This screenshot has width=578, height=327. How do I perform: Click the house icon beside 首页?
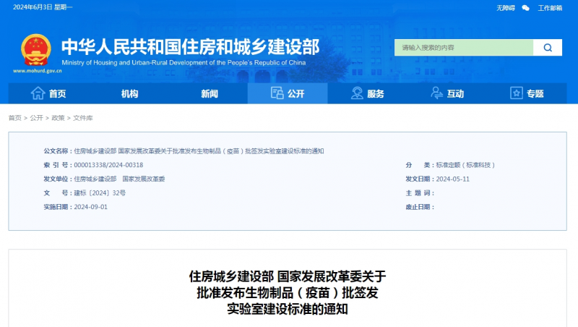click(x=38, y=93)
